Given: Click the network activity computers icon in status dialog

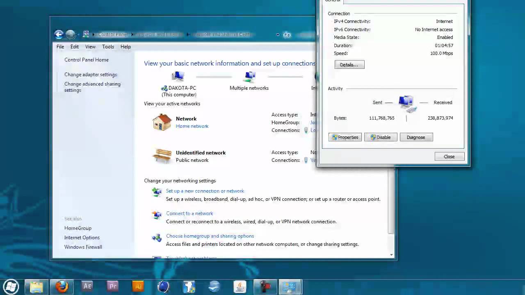Looking at the screenshot, I should tap(407, 104).
